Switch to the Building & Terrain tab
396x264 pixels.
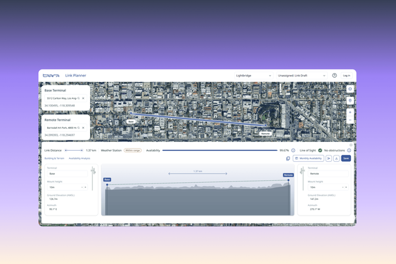55,158
